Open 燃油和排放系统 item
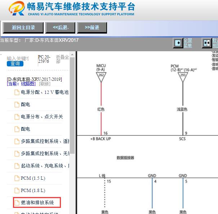Viewport: 218px width, 214px height. [x=37, y=202]
